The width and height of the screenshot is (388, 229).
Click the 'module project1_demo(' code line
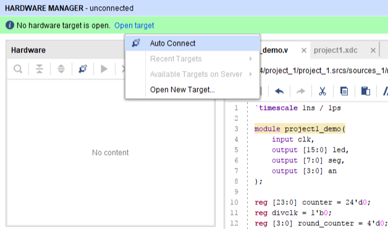click(x=300, y=129)
